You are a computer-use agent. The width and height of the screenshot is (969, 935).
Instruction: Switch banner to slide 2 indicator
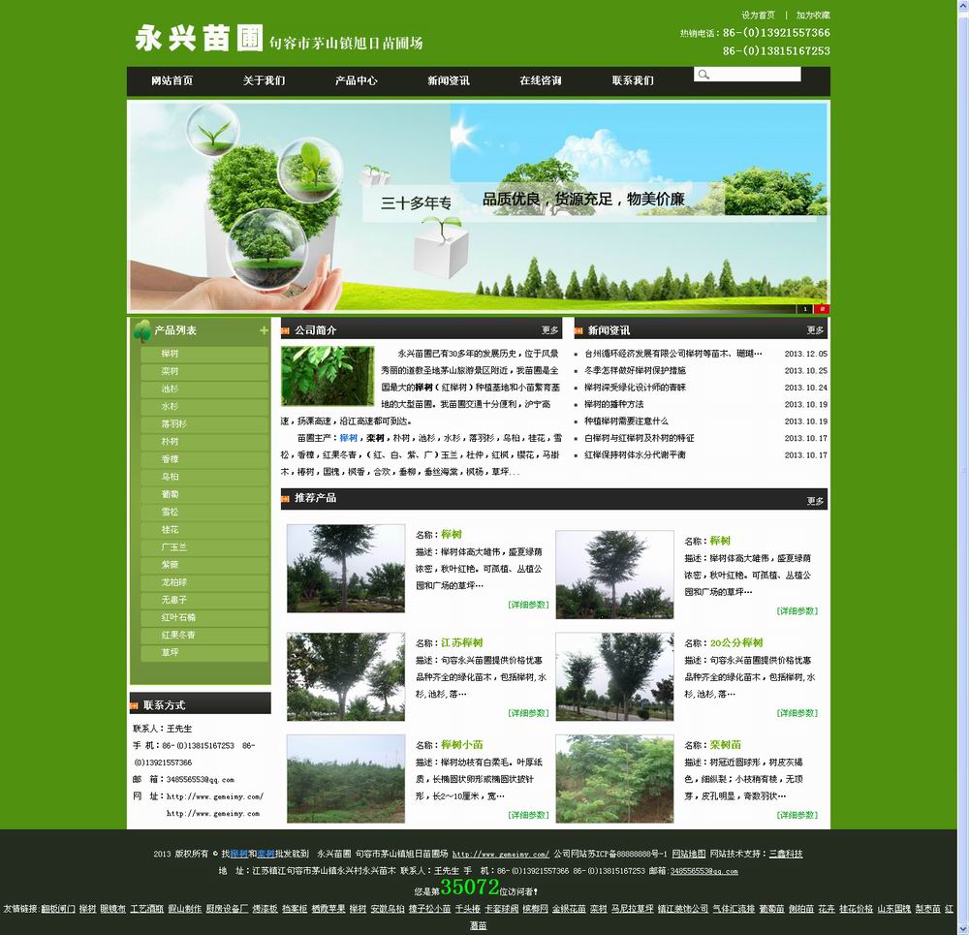tap(823, 309)
